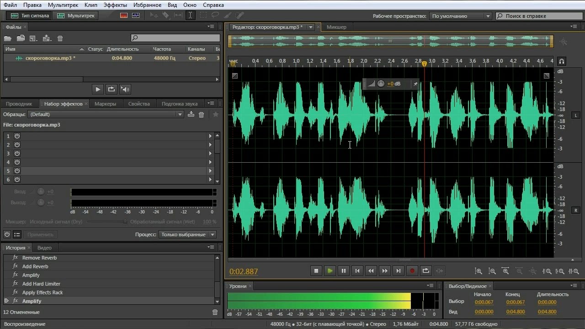Open the Эффекты menu
585x329 pixels.
point(115,5)
